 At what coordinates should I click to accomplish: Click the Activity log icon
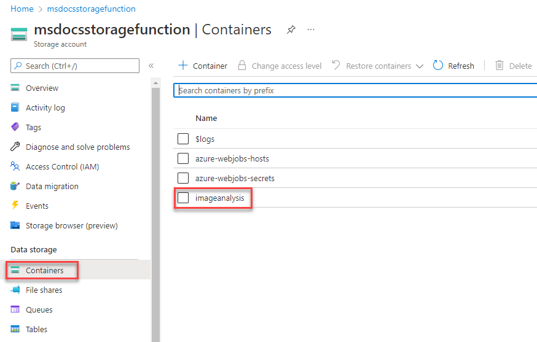coord(15,107)
